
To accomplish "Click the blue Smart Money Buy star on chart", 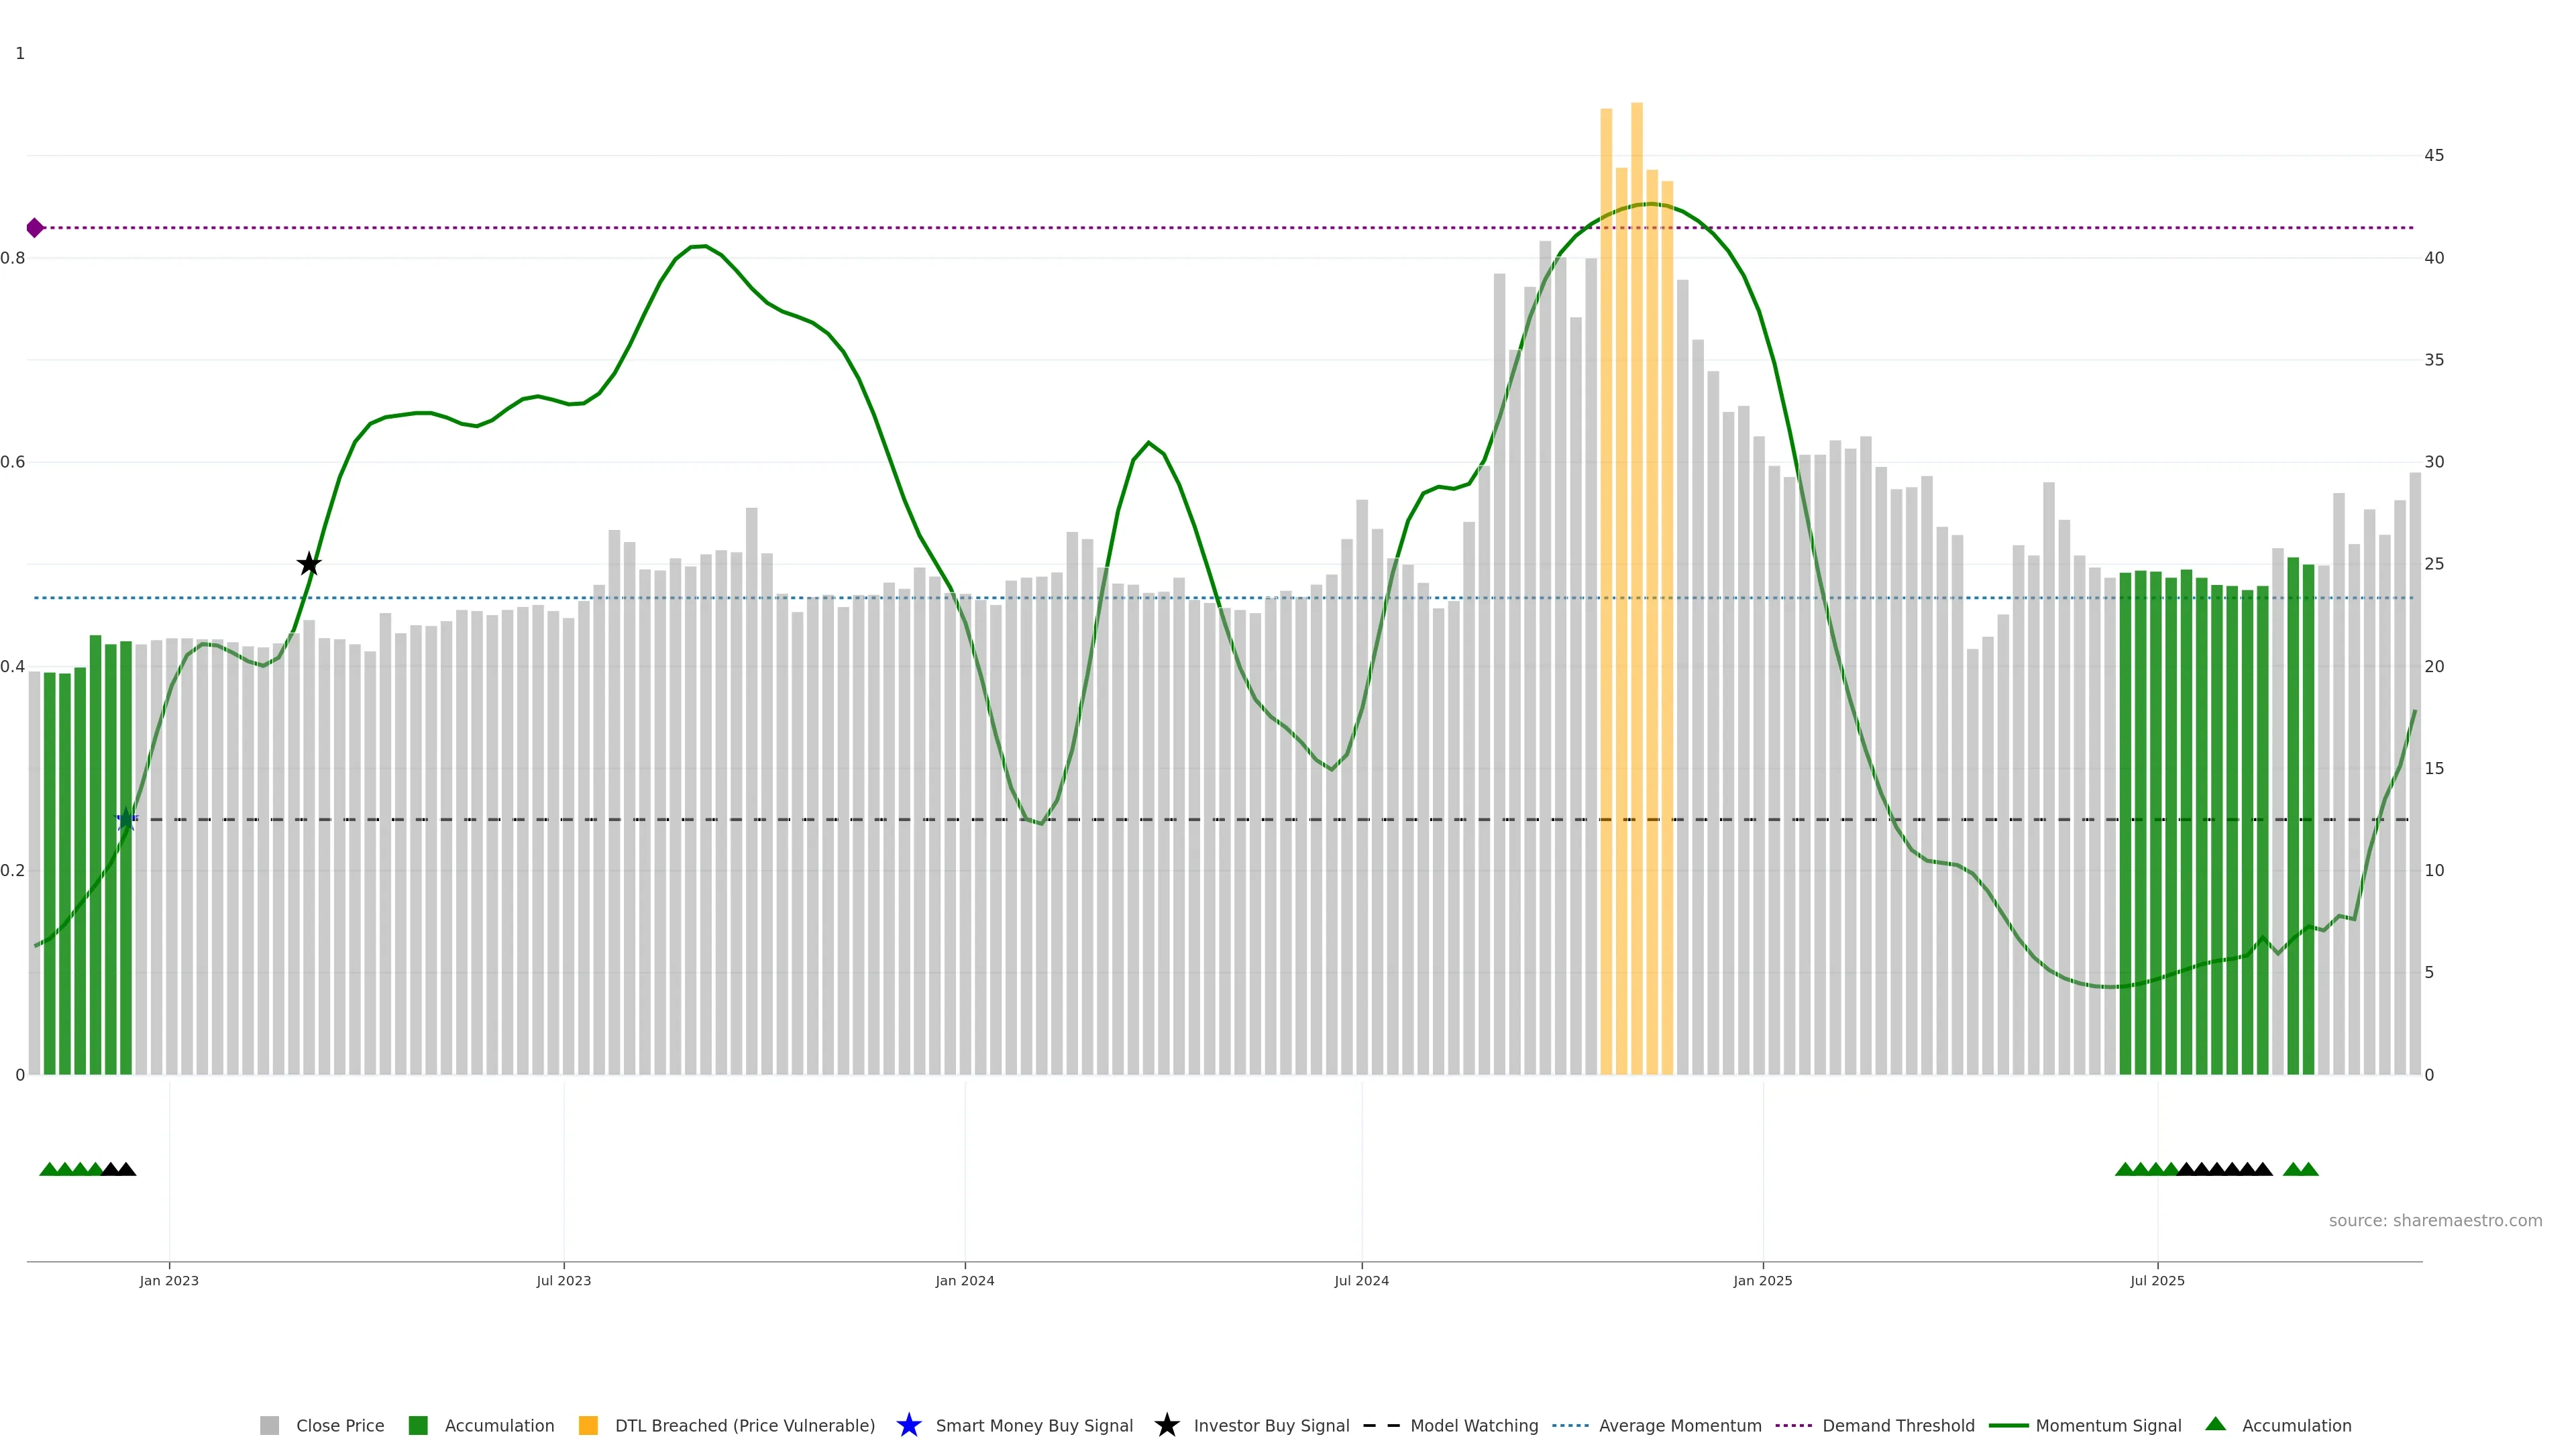I will [126, 820].
